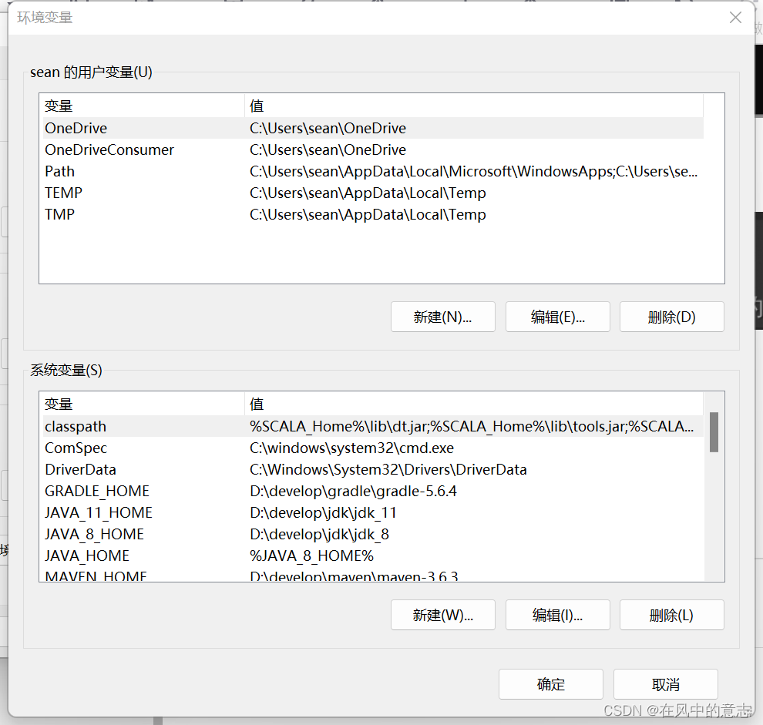Click 新建(N) to add a user variable
Image resolution: width=763 pixels, height=725 pixels.
coord(442,317)
